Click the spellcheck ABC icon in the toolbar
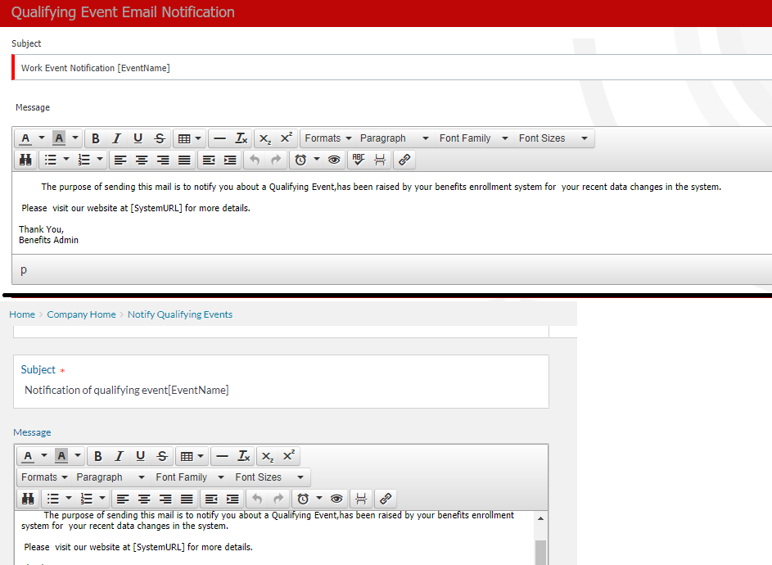This screenshot has width=772, height=565. click(358, 160)
